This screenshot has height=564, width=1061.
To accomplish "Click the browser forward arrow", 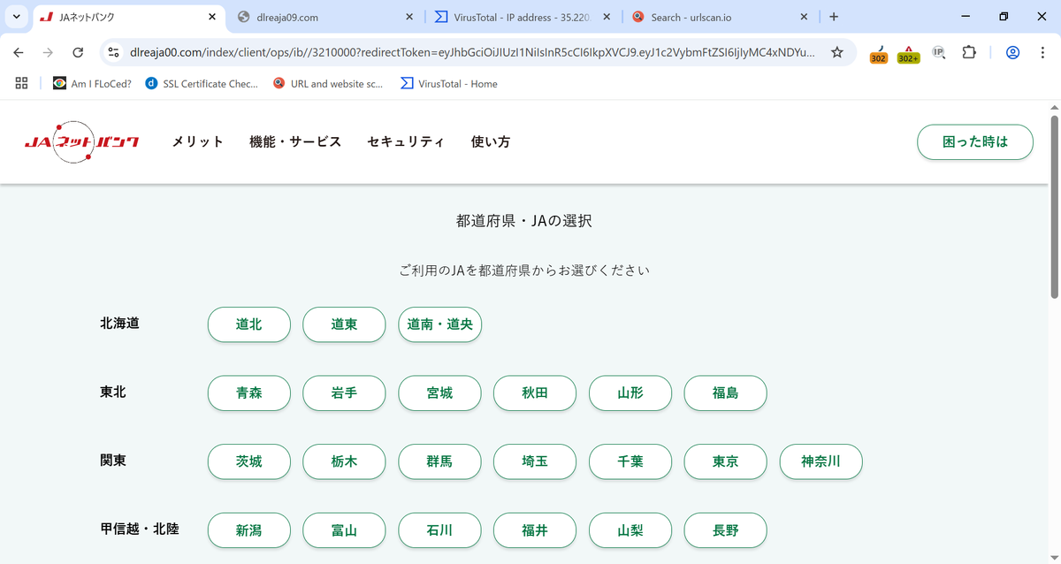I will pyautogui.click(x=48, y=52).
